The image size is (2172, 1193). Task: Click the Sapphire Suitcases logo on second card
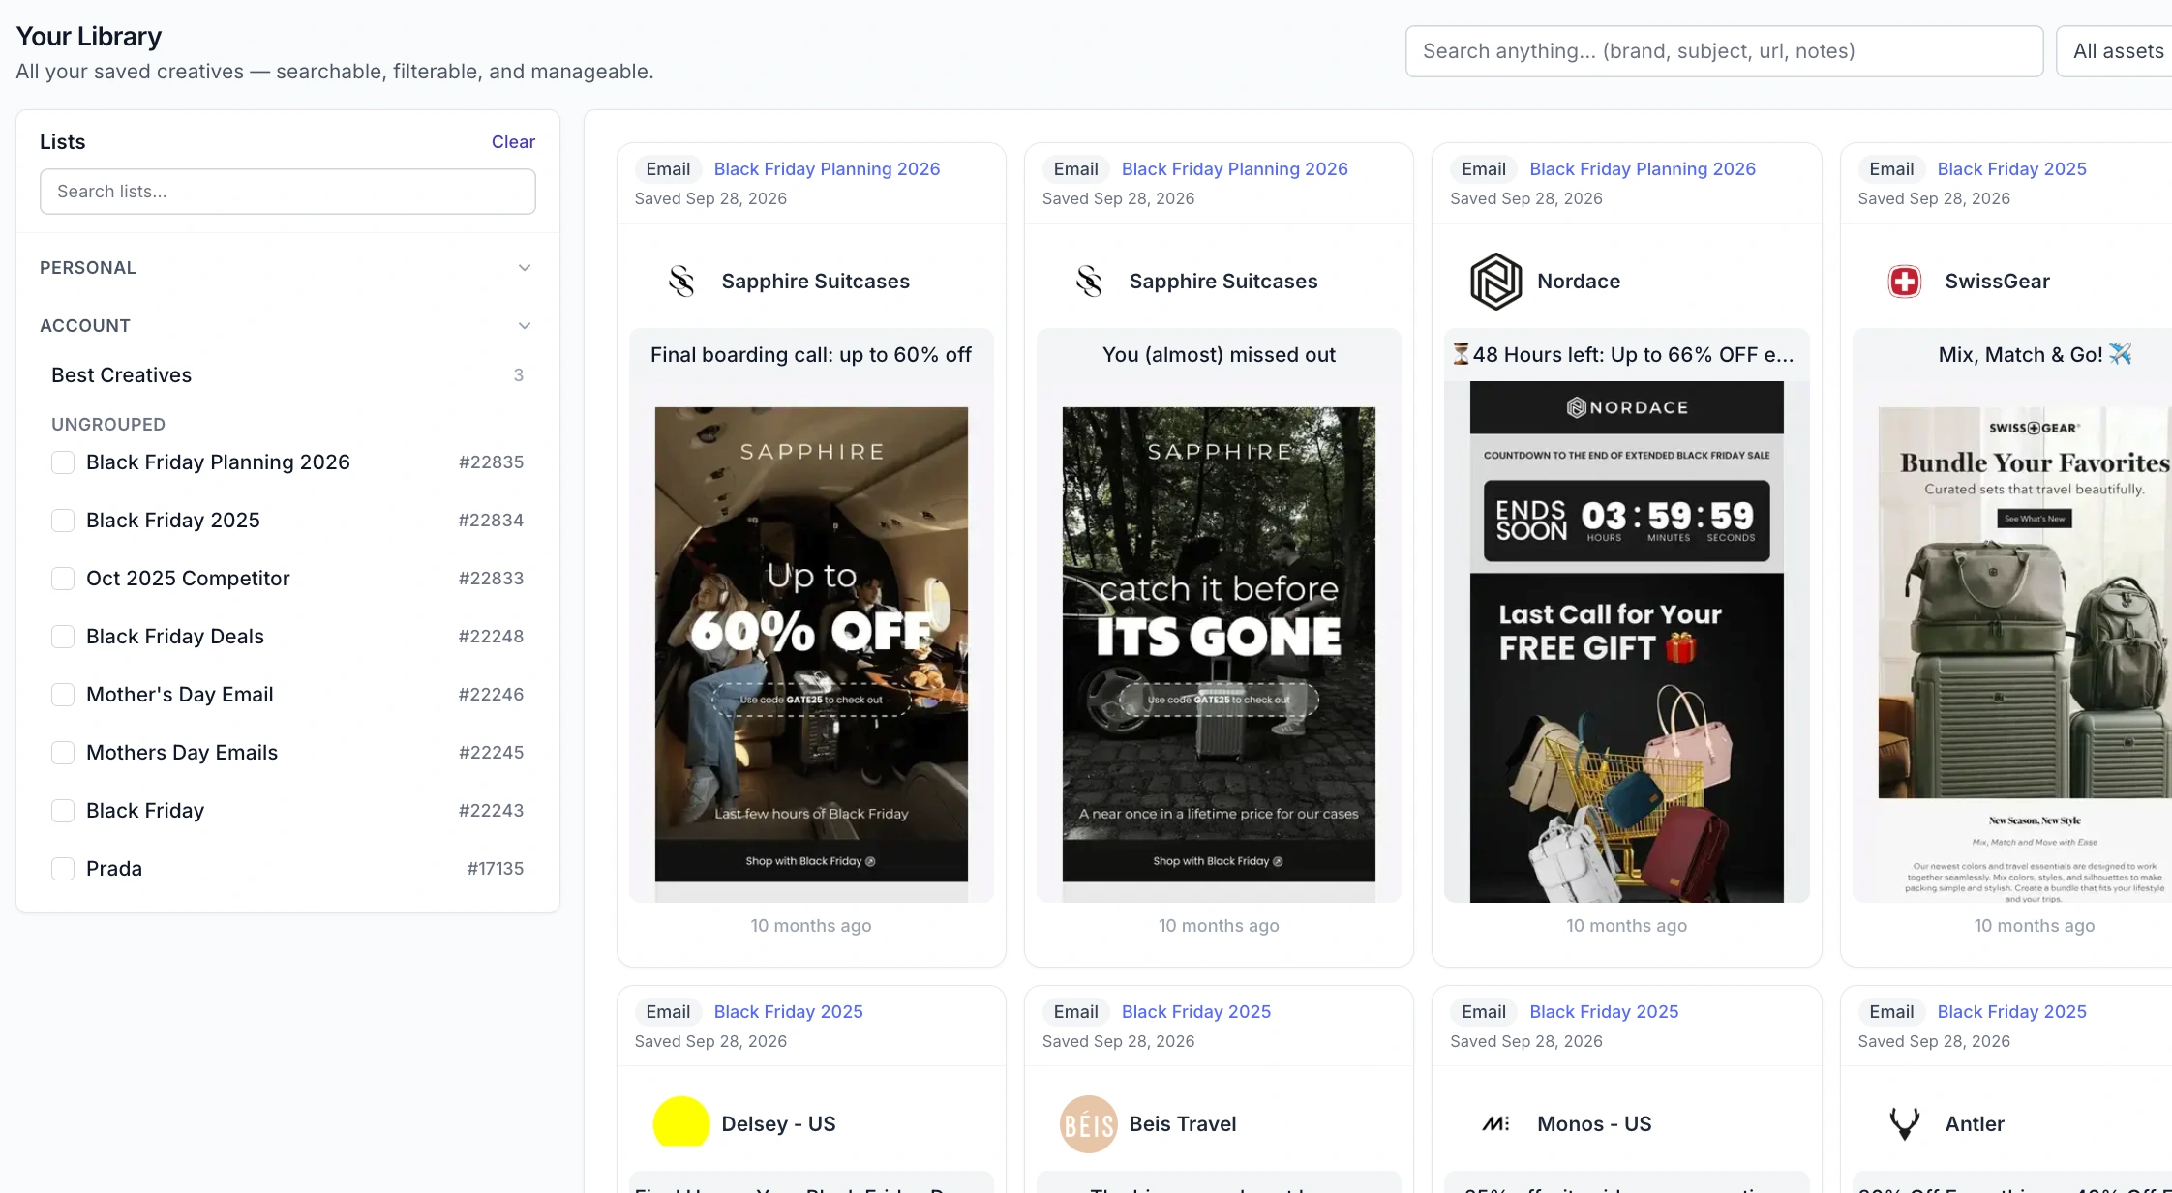1089,282
